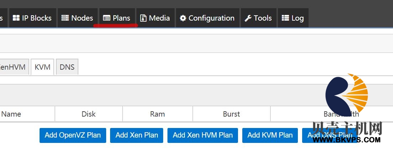The height and width of the screenshot is (155, 393).
Task: Switch to the KVM tab
Action: click(x=42, y=67)
